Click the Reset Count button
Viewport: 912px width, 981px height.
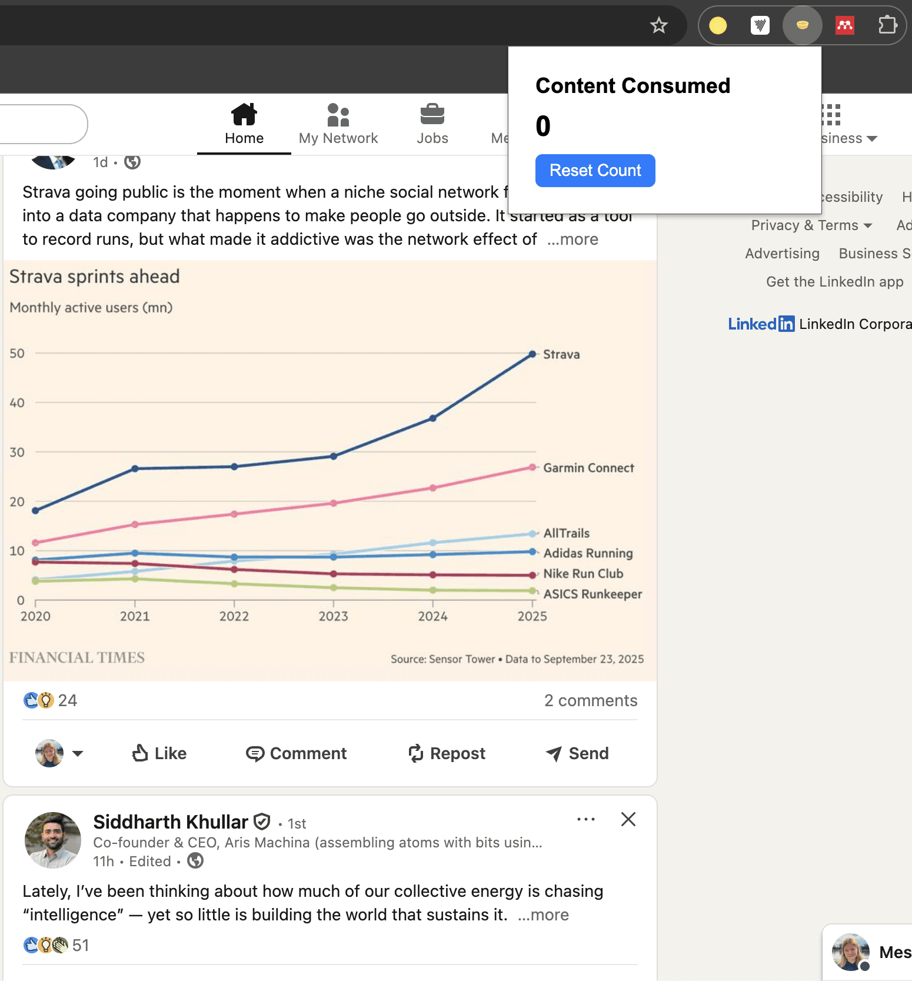click(595, 171)
